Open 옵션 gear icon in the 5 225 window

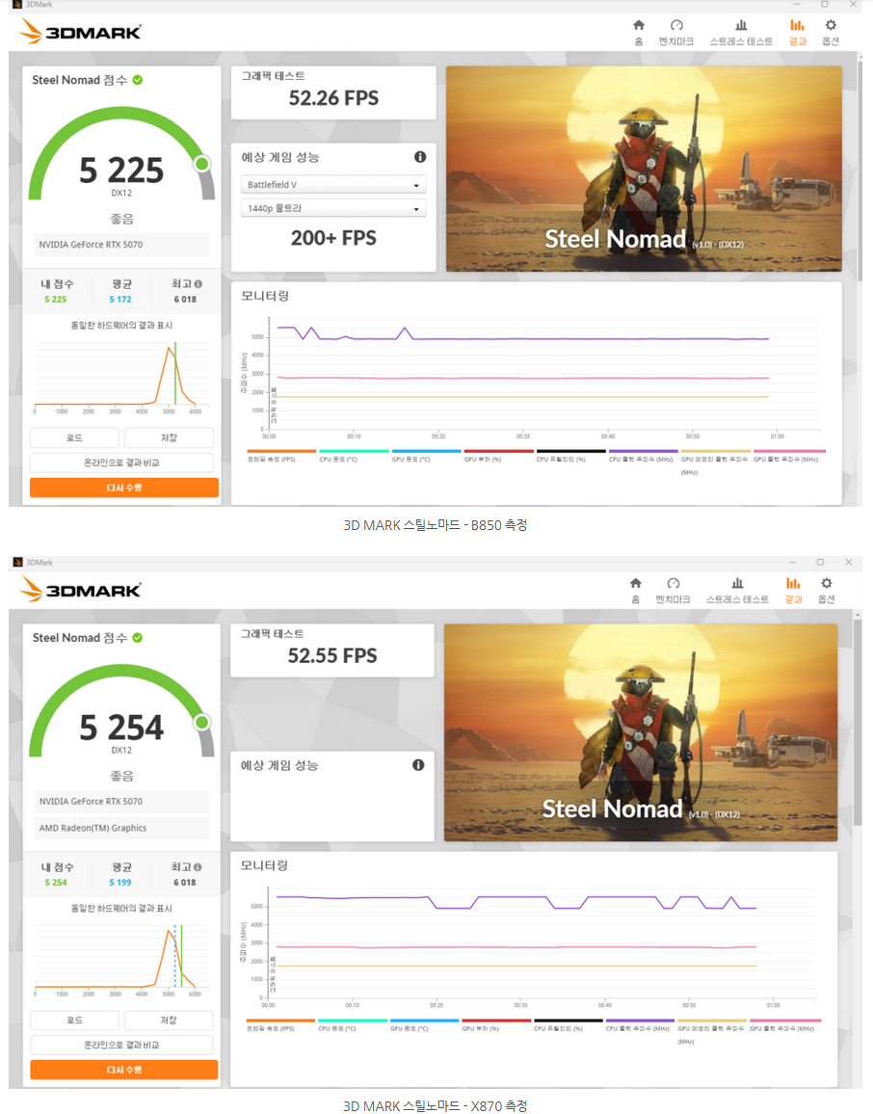click(831, 26)
